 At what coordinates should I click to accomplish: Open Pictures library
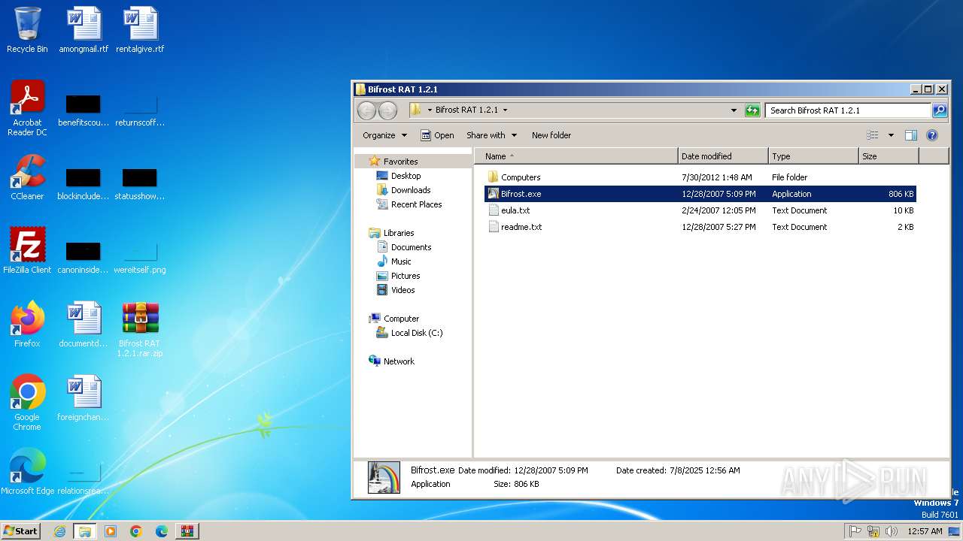[398, 276]
